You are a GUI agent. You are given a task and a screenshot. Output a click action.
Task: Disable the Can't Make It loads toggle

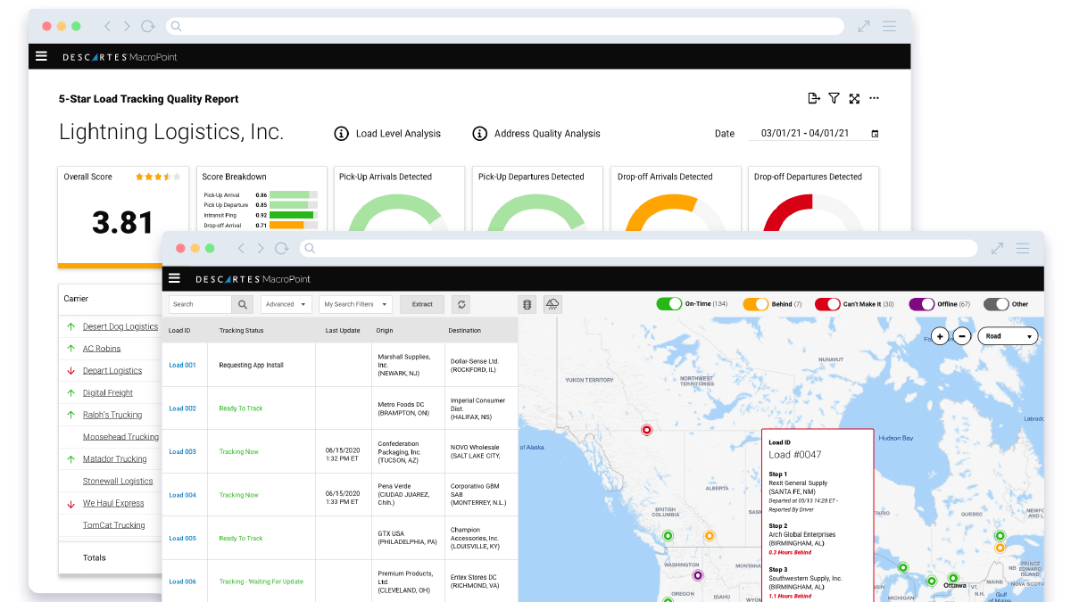click(825, 303)
